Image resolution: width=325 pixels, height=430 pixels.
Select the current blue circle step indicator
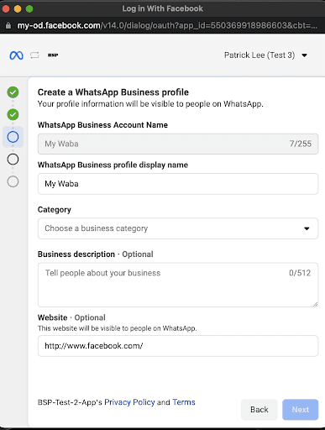tap(13, 137)
